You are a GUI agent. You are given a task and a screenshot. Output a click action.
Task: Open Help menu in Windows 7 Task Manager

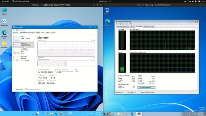tap(131, 24)
